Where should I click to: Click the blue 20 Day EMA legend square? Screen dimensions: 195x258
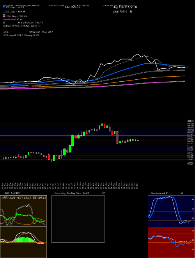pos(4,6)
